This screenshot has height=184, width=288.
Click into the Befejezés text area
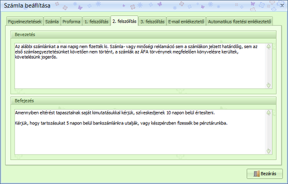140,132
